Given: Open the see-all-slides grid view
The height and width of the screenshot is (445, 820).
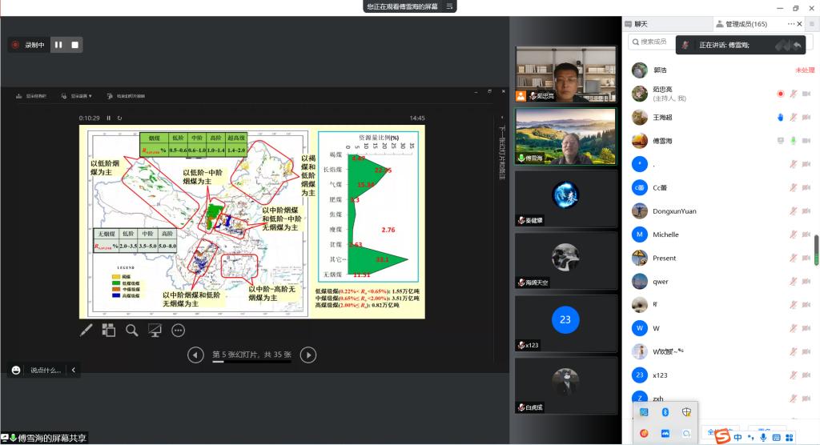Looking at the screenshot, I should pyautogui.click(x=109, y=330).
